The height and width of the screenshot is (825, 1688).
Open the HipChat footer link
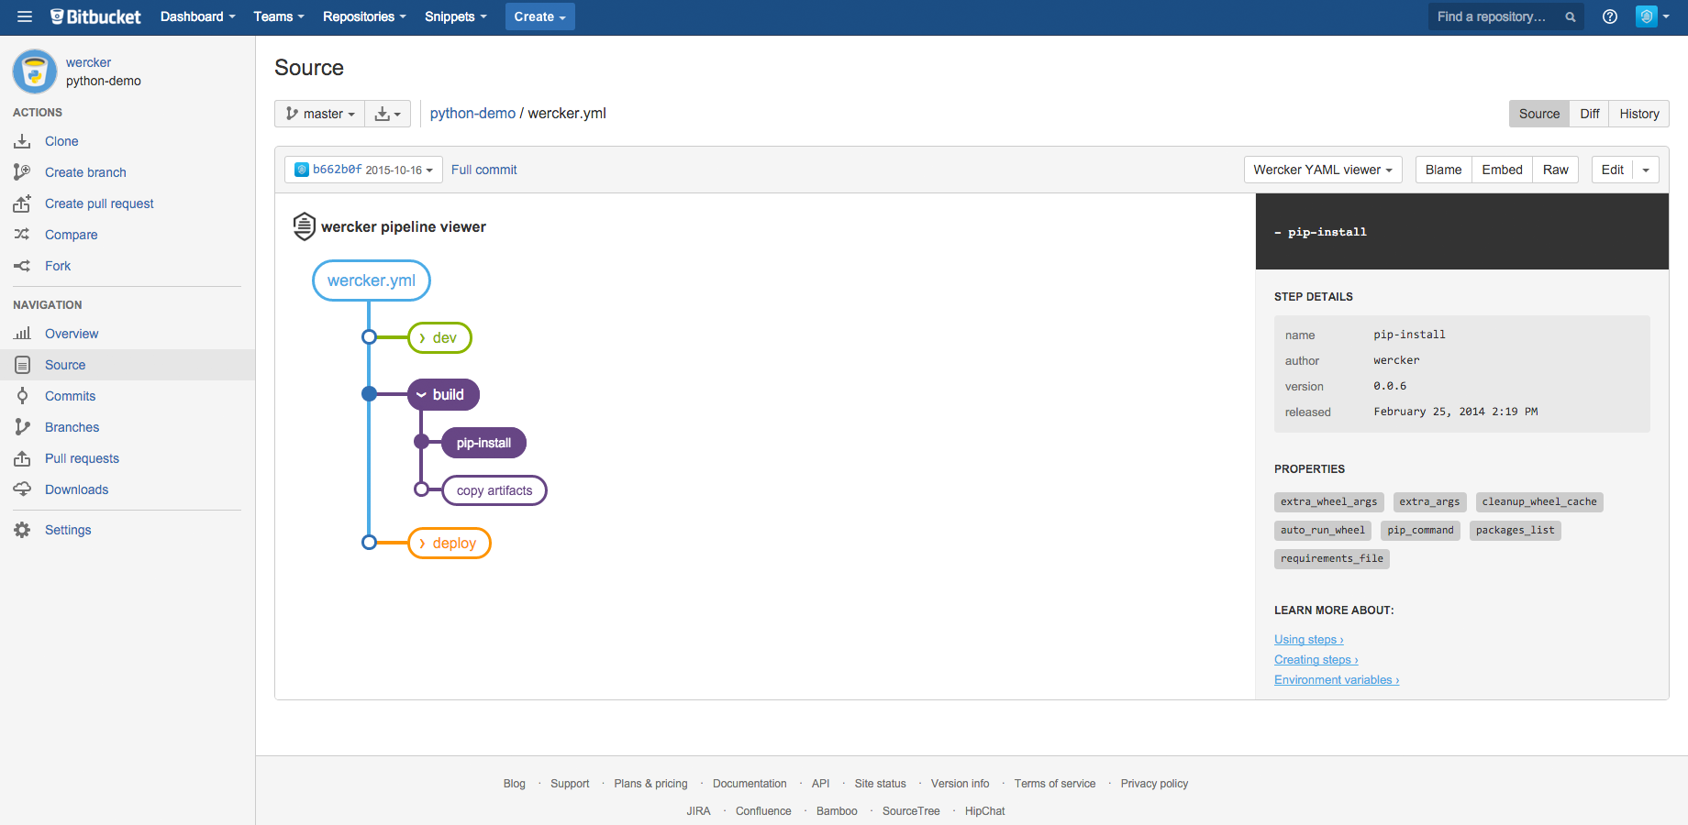(x=984, y=811)
